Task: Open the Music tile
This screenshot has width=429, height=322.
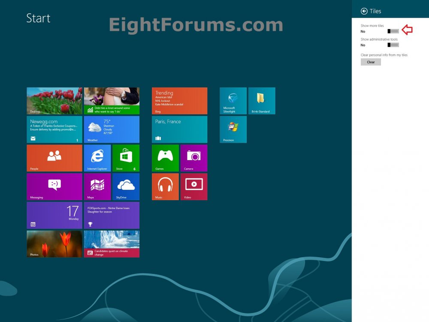Action: tap(165, 186)
